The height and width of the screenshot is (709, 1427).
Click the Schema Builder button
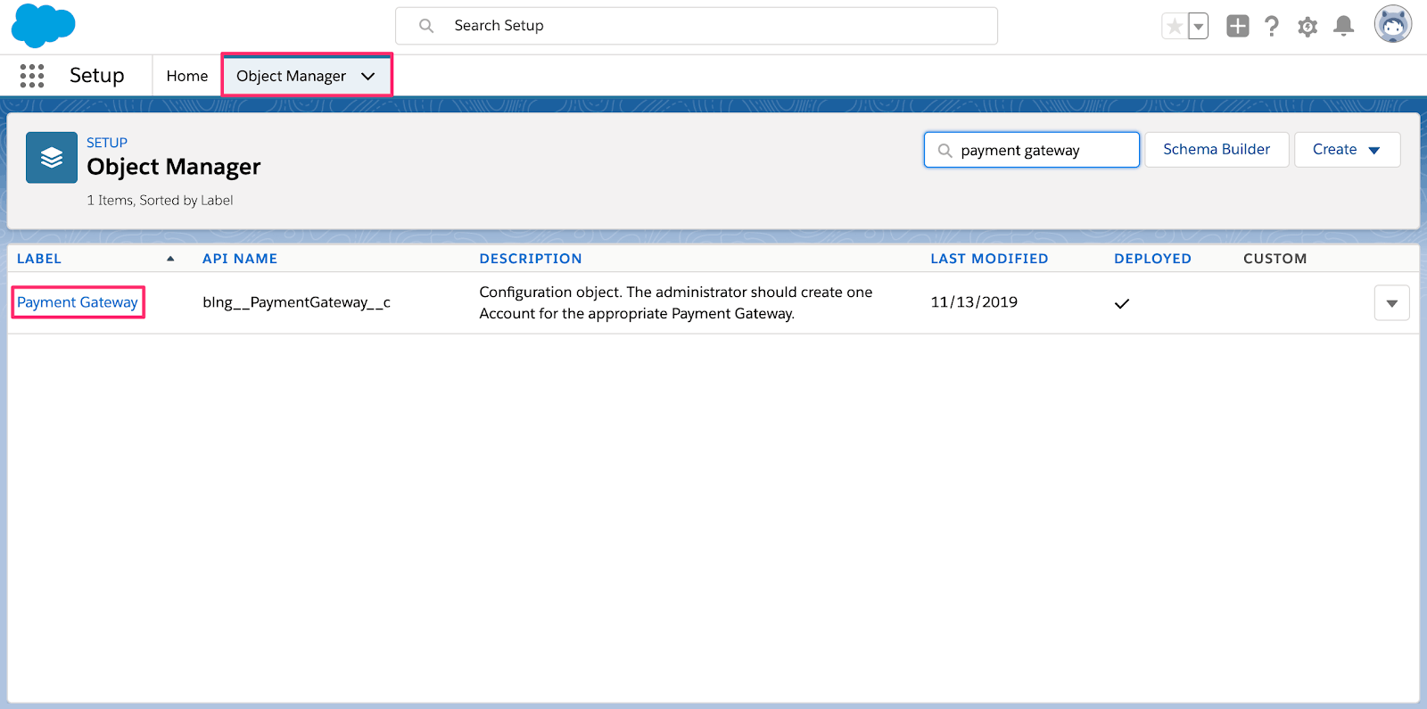1217,150
